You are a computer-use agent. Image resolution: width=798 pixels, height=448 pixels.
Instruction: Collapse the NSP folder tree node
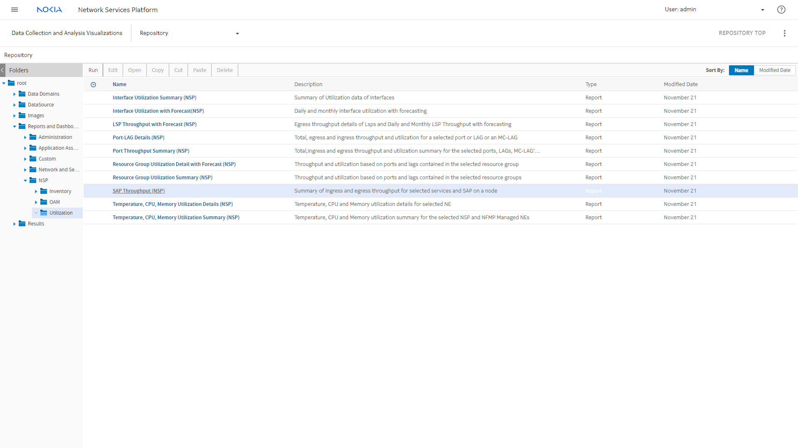(25, 181)
